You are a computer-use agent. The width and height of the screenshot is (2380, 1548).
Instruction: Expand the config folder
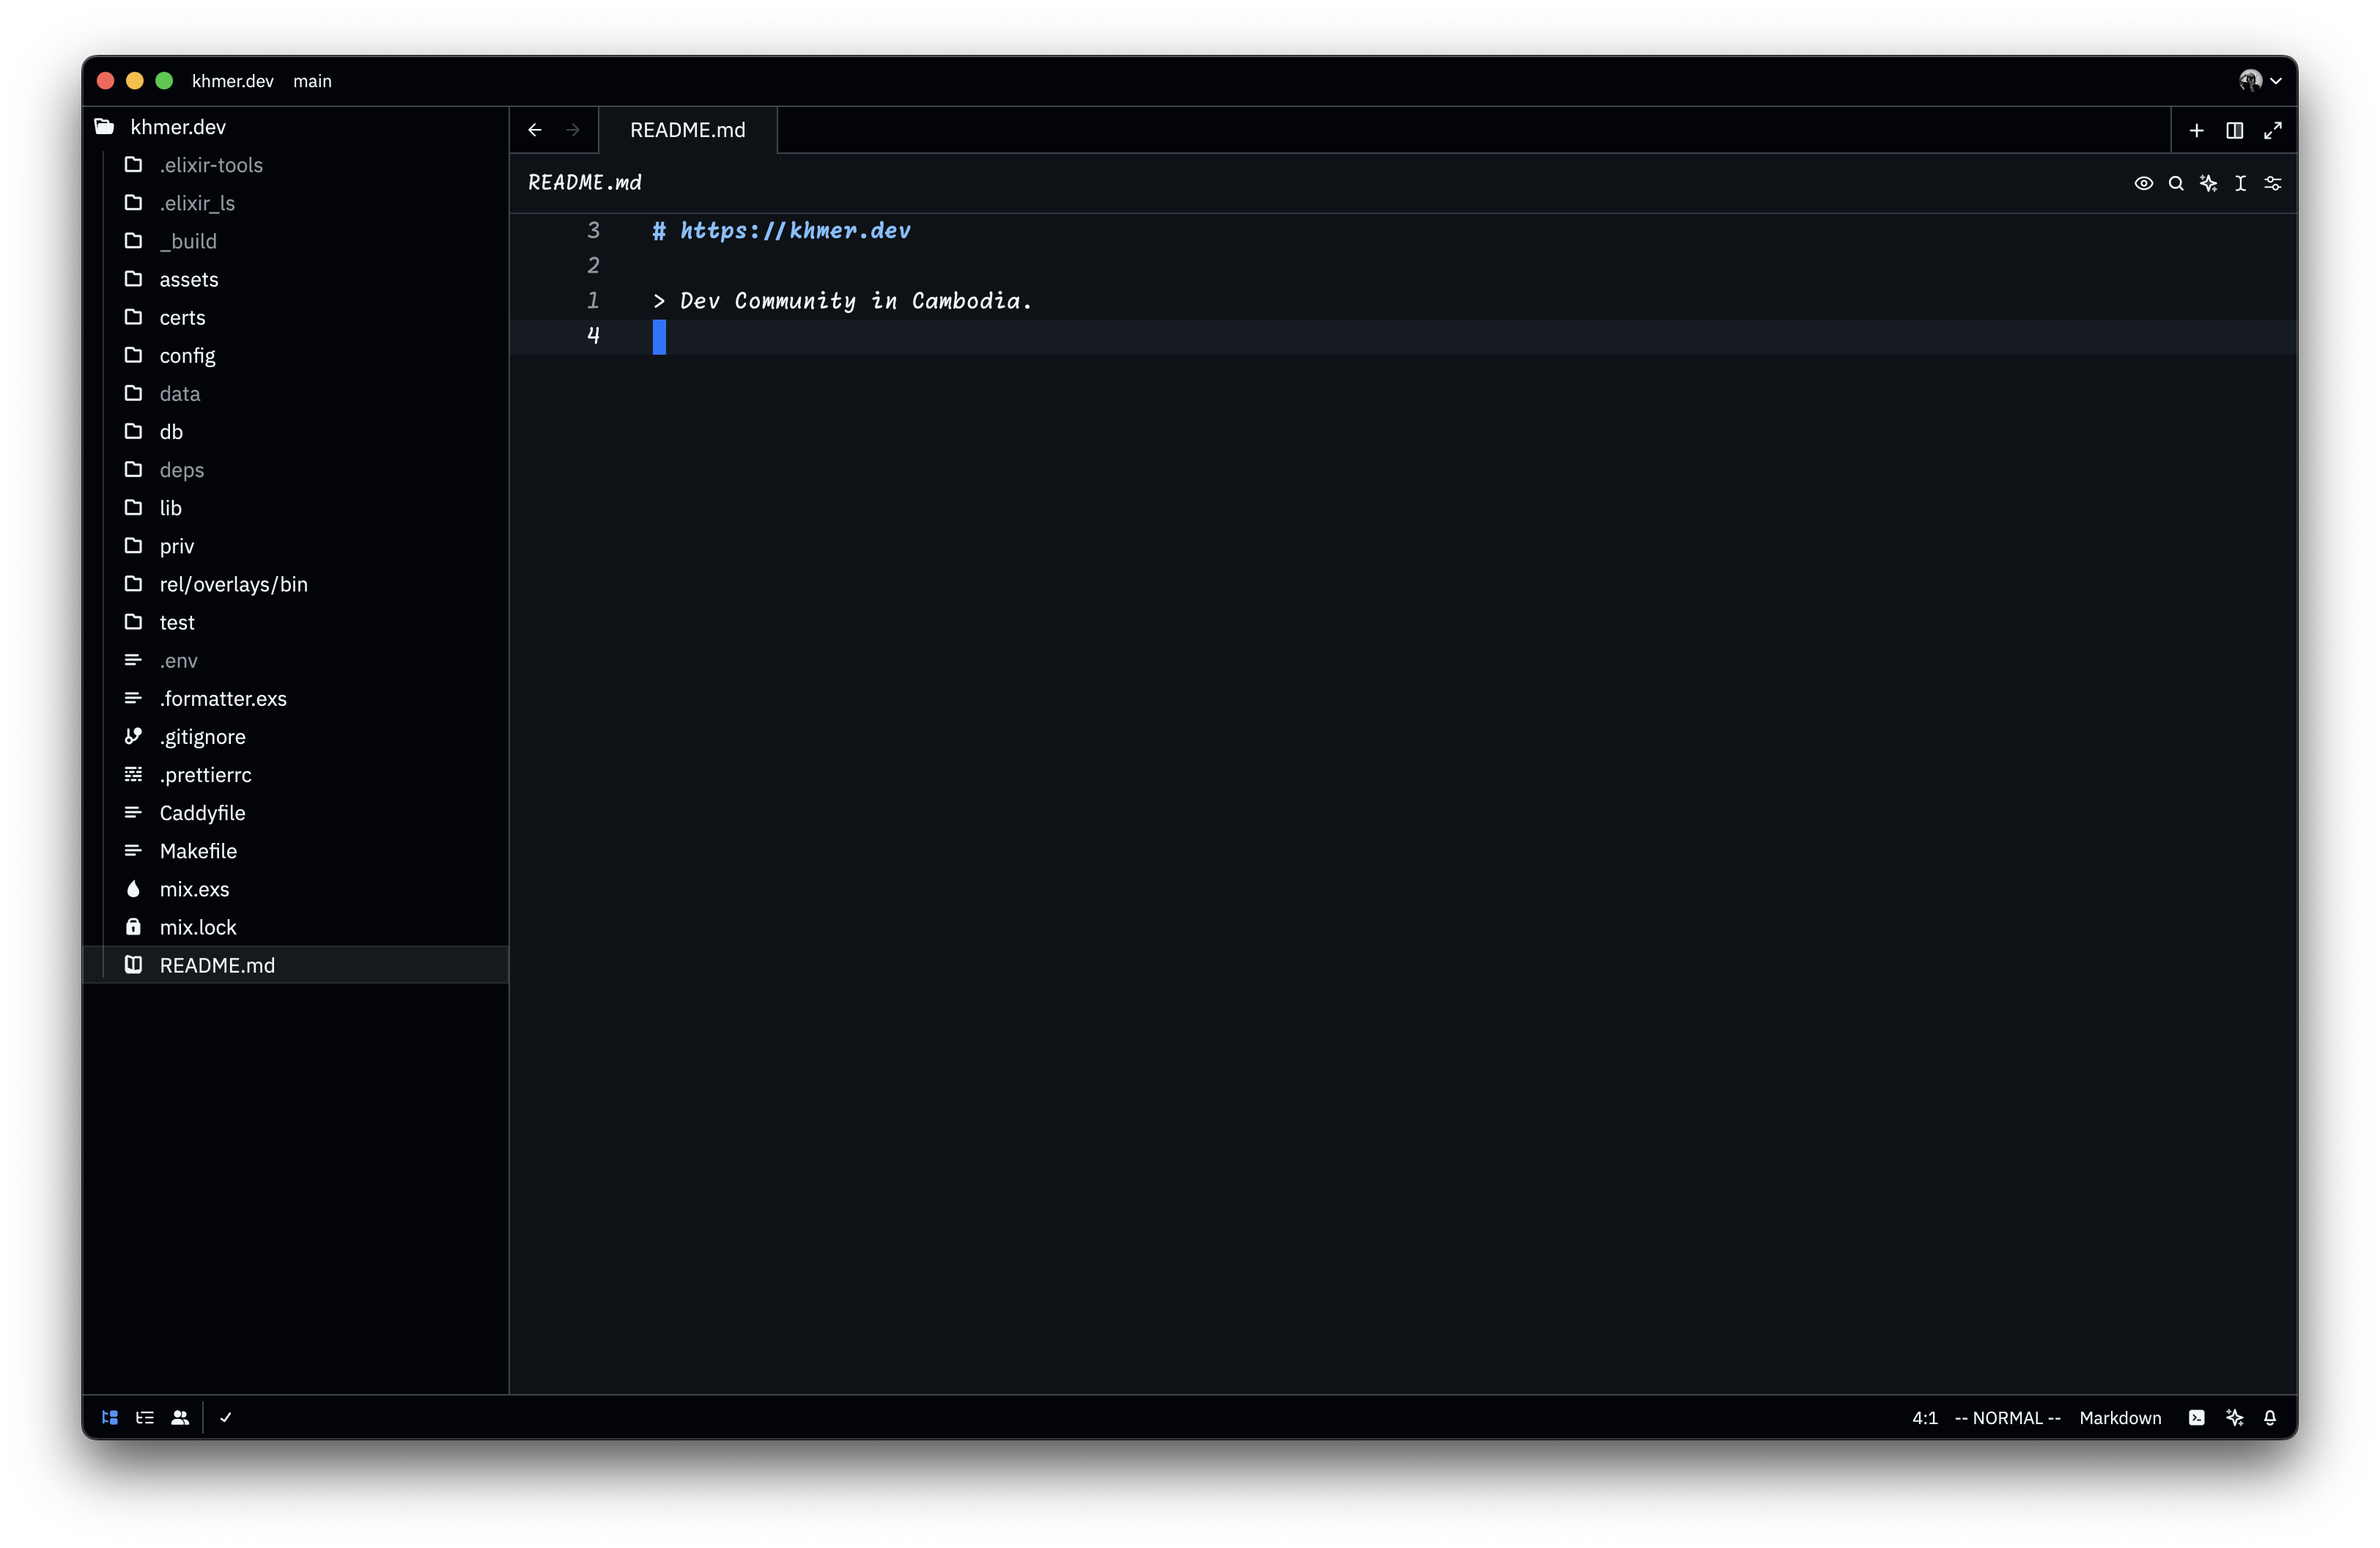click(296, 355)
